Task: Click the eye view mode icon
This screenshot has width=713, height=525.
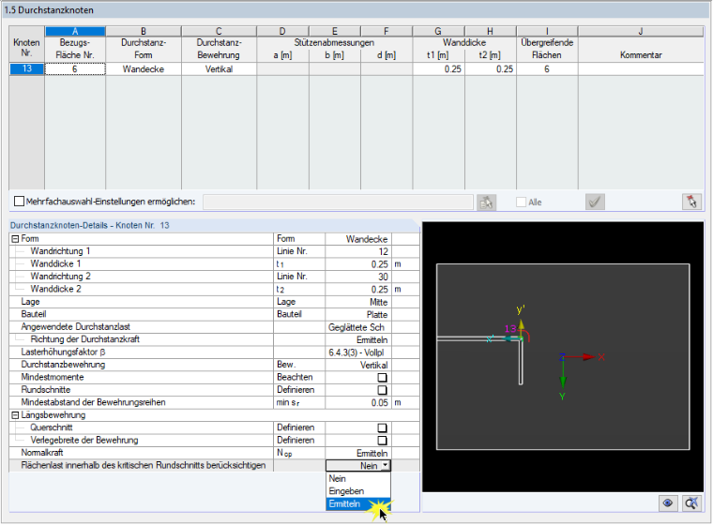Action: click(x=668, y=503)
